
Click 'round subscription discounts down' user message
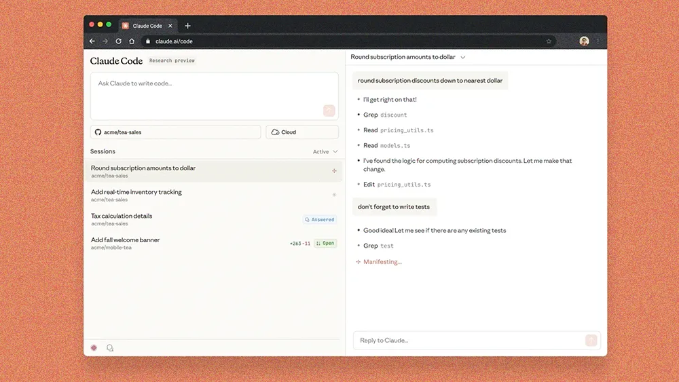coord(430,81)
